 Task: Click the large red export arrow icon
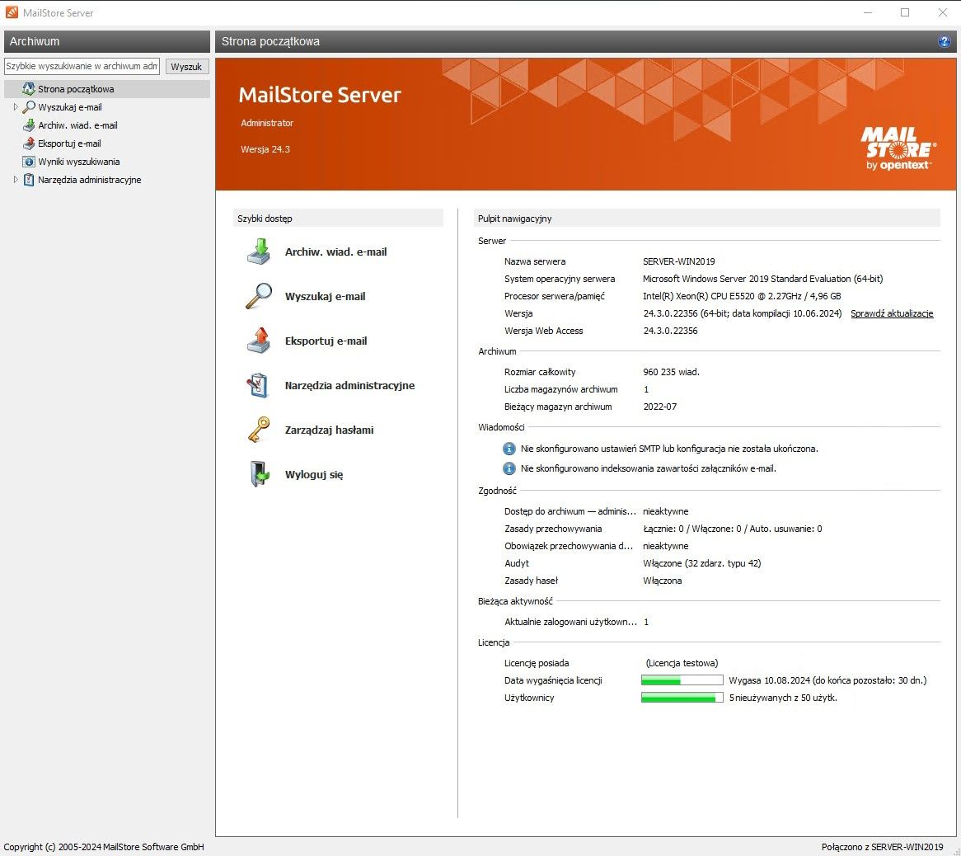click(x=260, y=341)
